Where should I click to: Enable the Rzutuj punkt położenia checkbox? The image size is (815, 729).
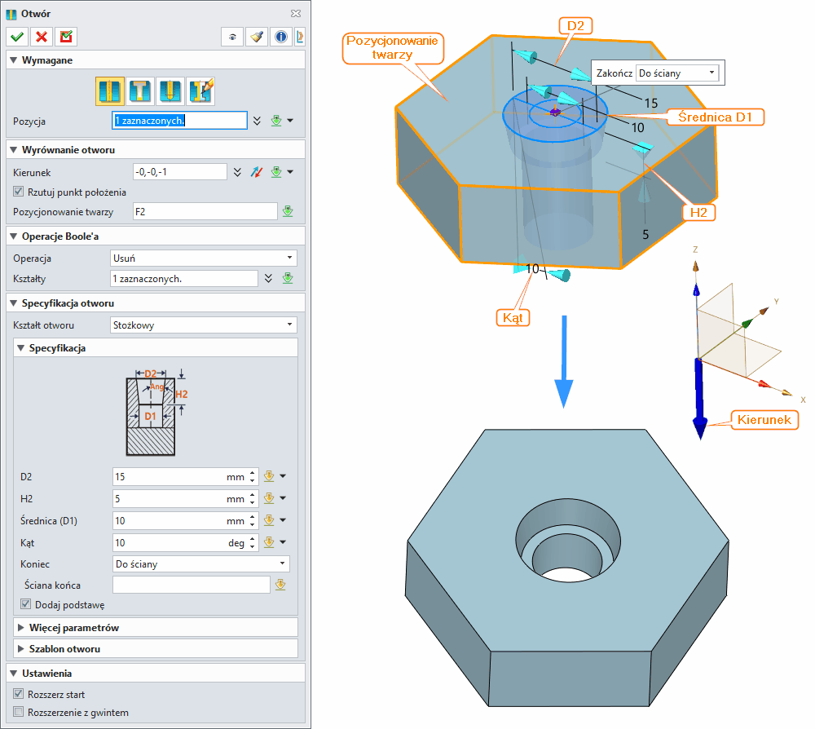(x=18, y=191)
